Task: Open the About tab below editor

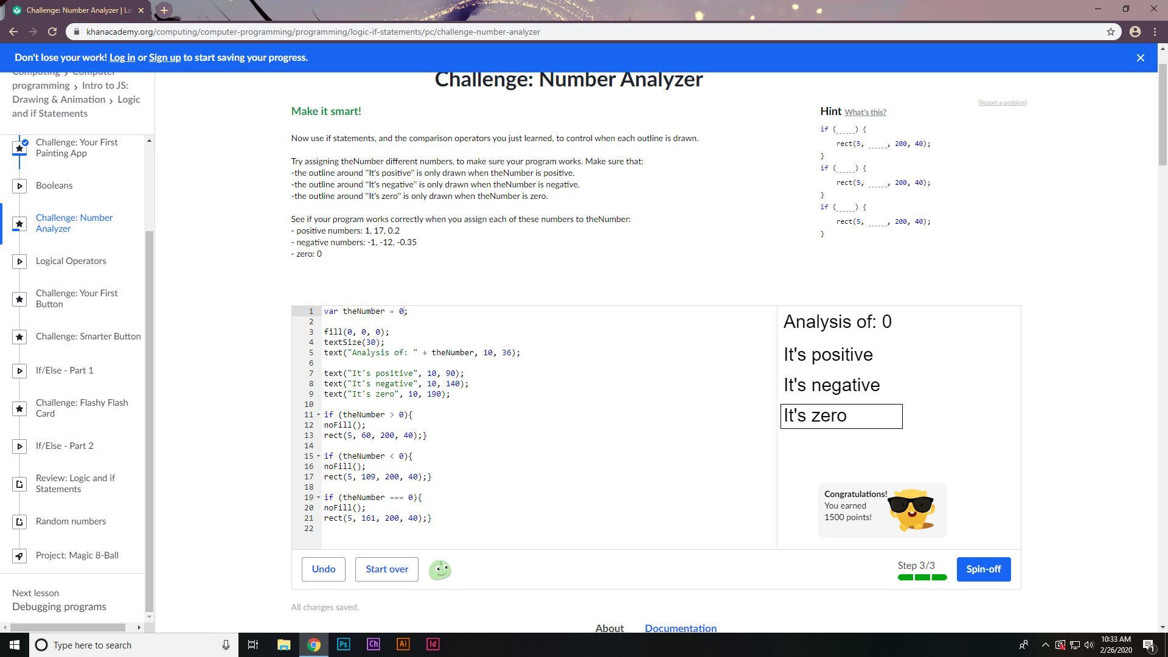Action: point(609,628)
